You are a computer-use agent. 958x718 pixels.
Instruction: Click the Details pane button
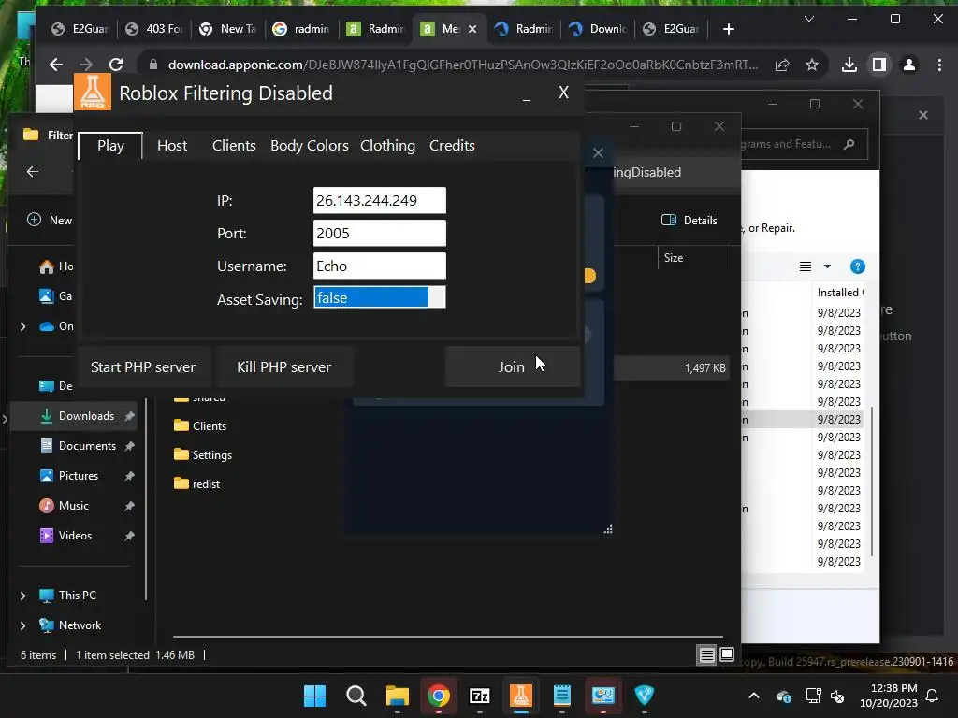coord(689,220)
